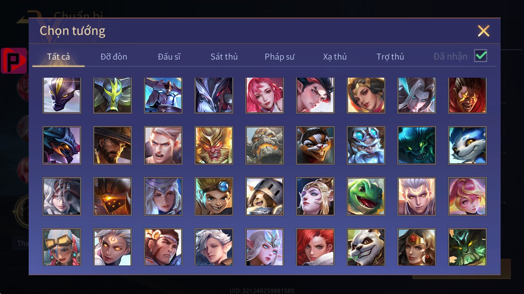This screenshot has width=524, height=294.
Task: Select the red-haired woman hero in bottom row
Action: click(x=315, y=247)
